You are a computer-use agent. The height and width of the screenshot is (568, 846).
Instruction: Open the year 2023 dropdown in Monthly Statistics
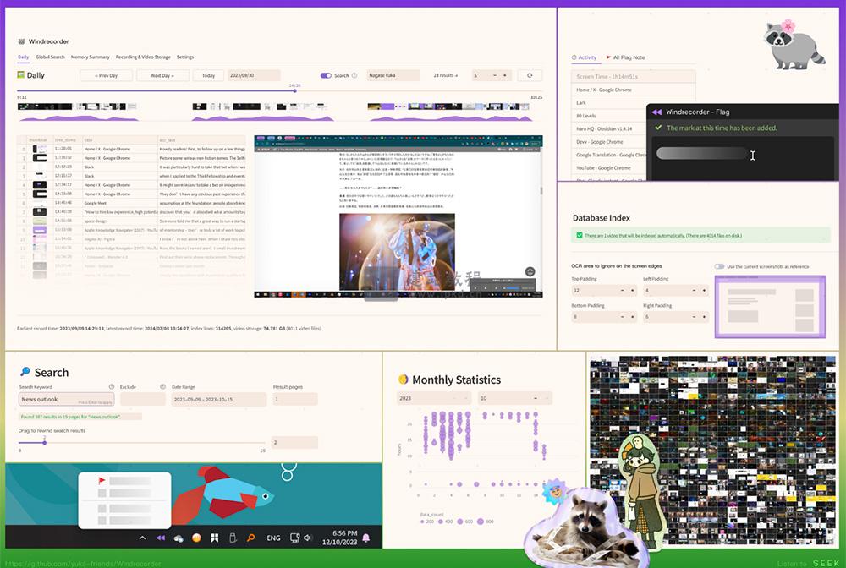pyautogui.click(x=431, y=398)
